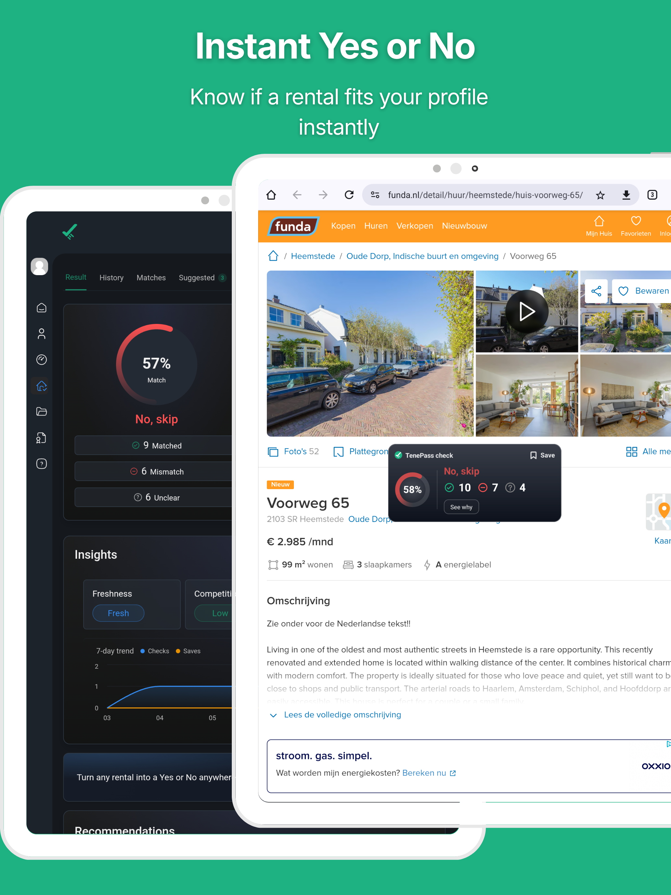Click the Saves legend item in trend chart
Screen dimensions: 671x895
pyautogui.click(x=188, y=651)
